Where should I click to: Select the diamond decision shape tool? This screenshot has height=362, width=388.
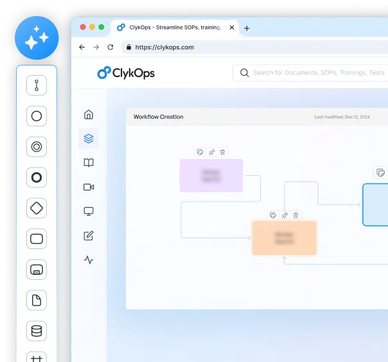point(37,208)
